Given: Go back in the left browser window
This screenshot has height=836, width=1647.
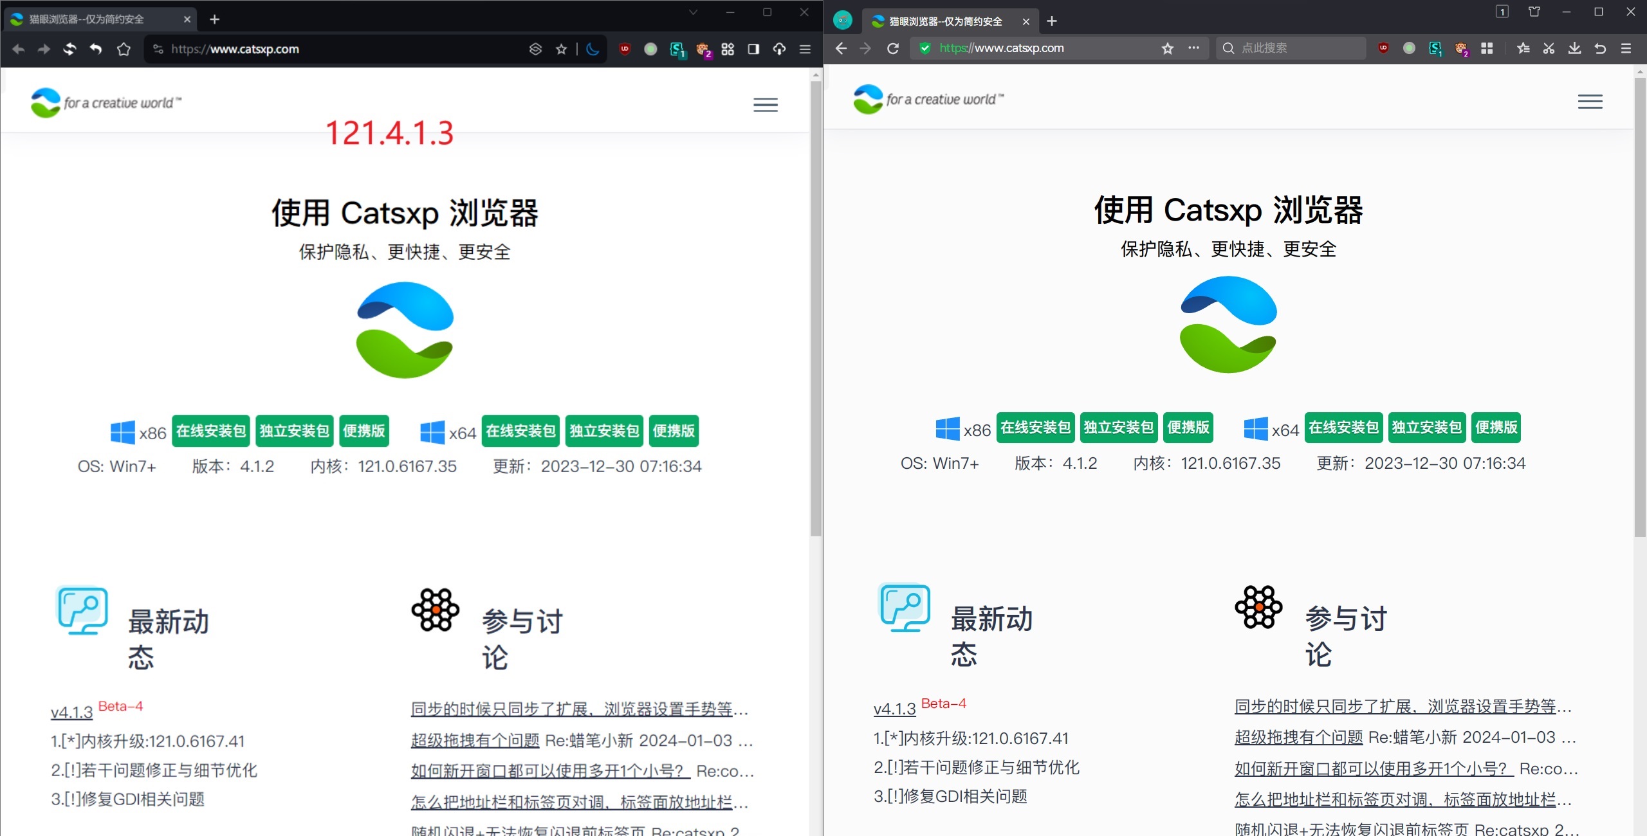Looking at the screenshot, I should (18, 49).
